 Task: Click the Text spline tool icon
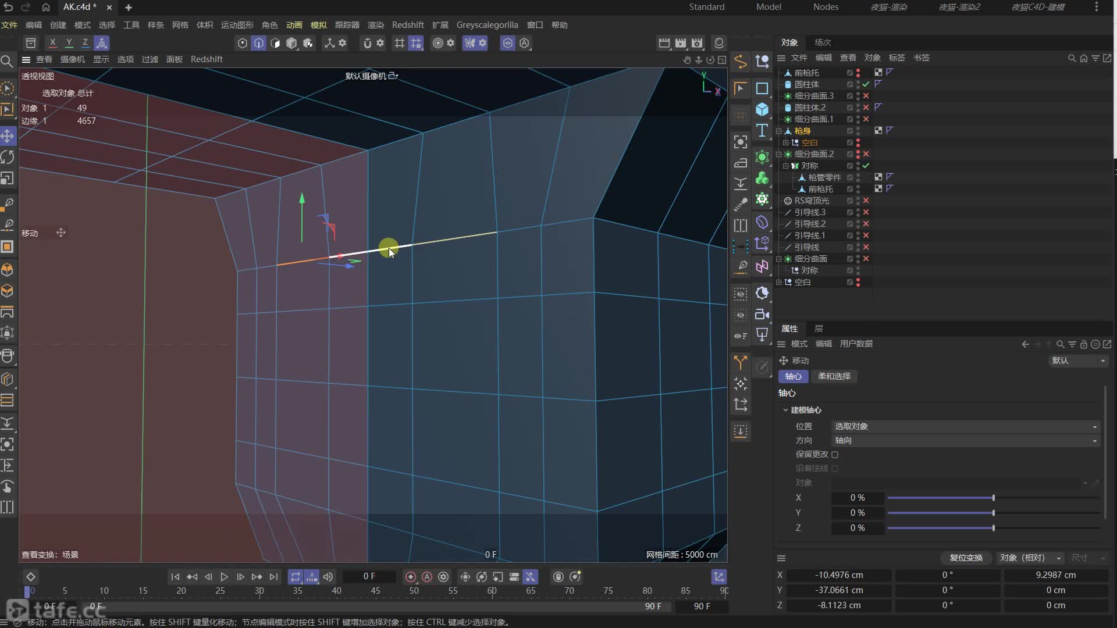pyautogui.click(x=762, y=130)
